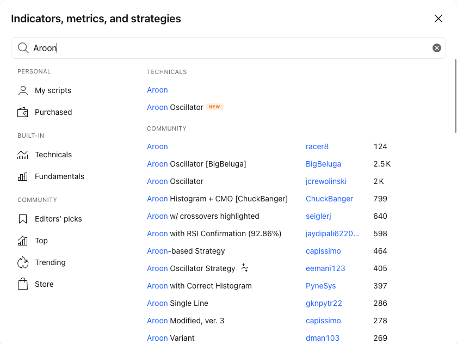
Task: Click inside the Aroon search field
Action: (228, 48)
